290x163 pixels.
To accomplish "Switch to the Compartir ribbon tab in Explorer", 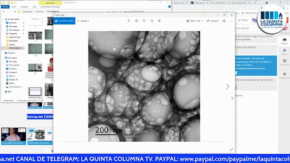I will pos(24,7).
